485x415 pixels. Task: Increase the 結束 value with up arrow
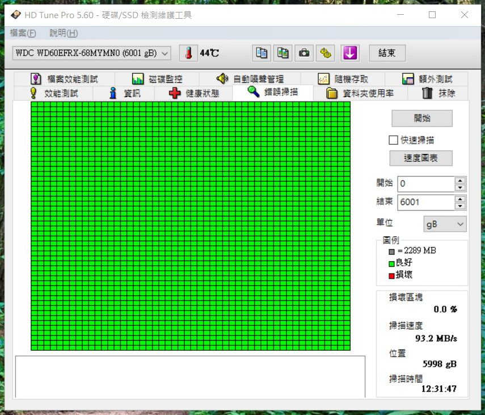(460, 199)
